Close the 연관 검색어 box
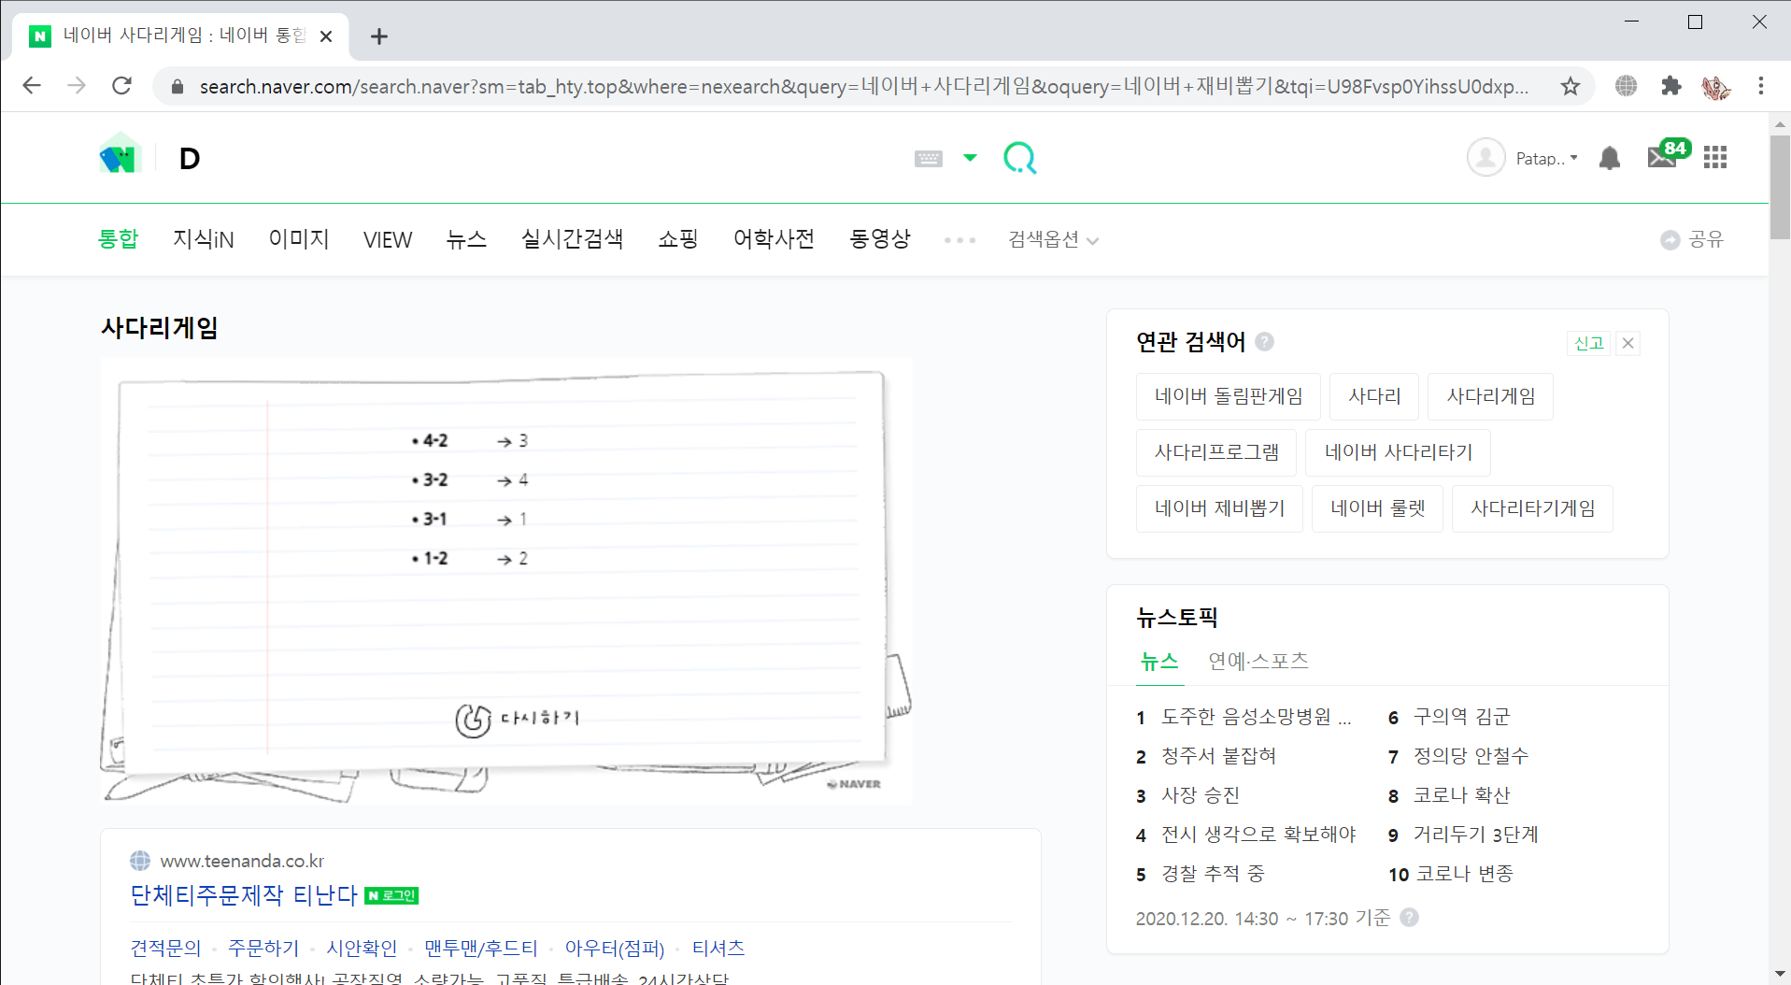Viewport: 1791px width, 985px height. [1628, 343]
